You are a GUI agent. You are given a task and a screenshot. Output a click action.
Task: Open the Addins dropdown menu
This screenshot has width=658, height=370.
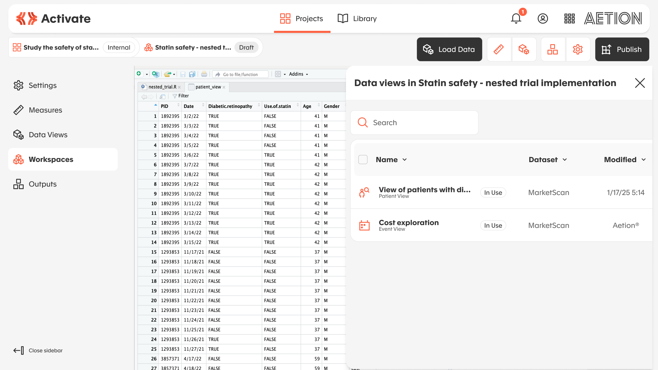(298, 74)
